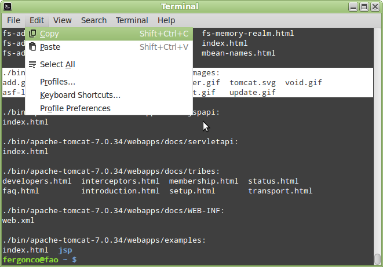Maximize the Terminal window

pos(364,7)
